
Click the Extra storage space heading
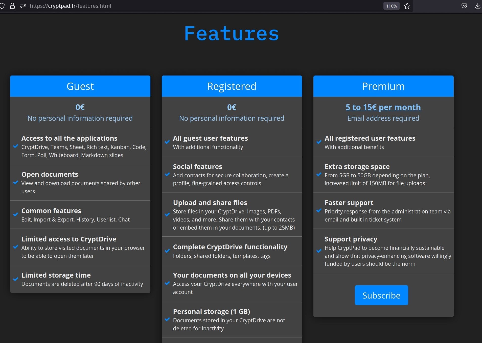point(357,166)
